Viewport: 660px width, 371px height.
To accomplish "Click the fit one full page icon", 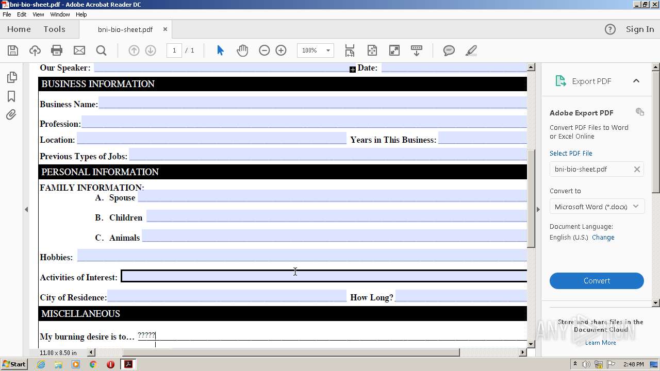I will pyautogui.click(x=372, y=50).
